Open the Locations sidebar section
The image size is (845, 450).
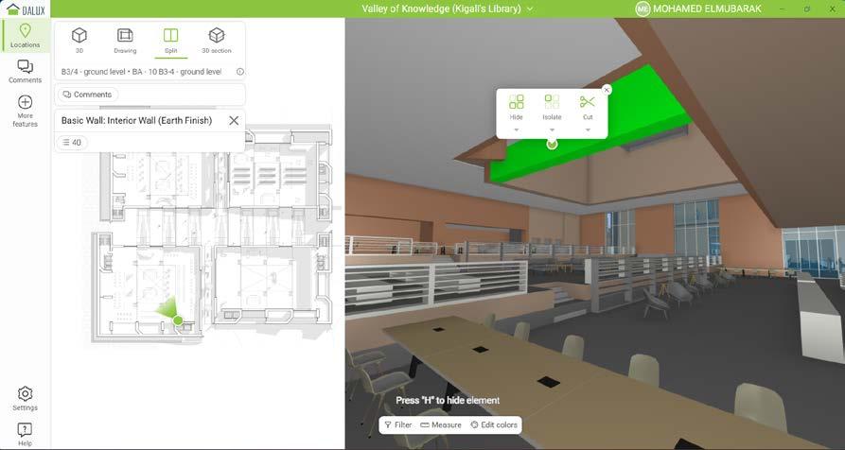(x=26, y=36)
